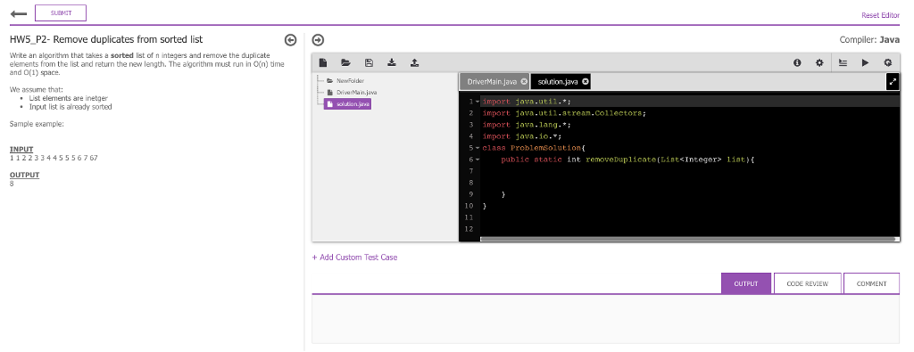914x352 pixels.
Task: Run the code with the play icon
Action: [865, 63]
